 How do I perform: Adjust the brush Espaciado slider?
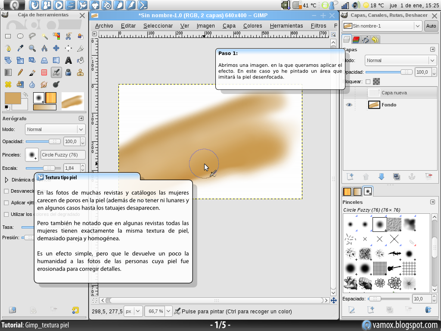pos(389,299)
